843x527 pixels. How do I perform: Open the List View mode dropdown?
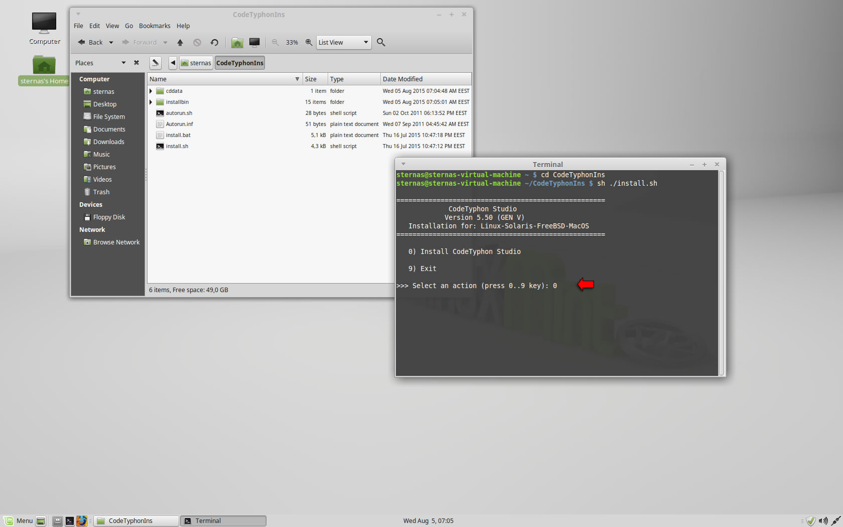344,42
